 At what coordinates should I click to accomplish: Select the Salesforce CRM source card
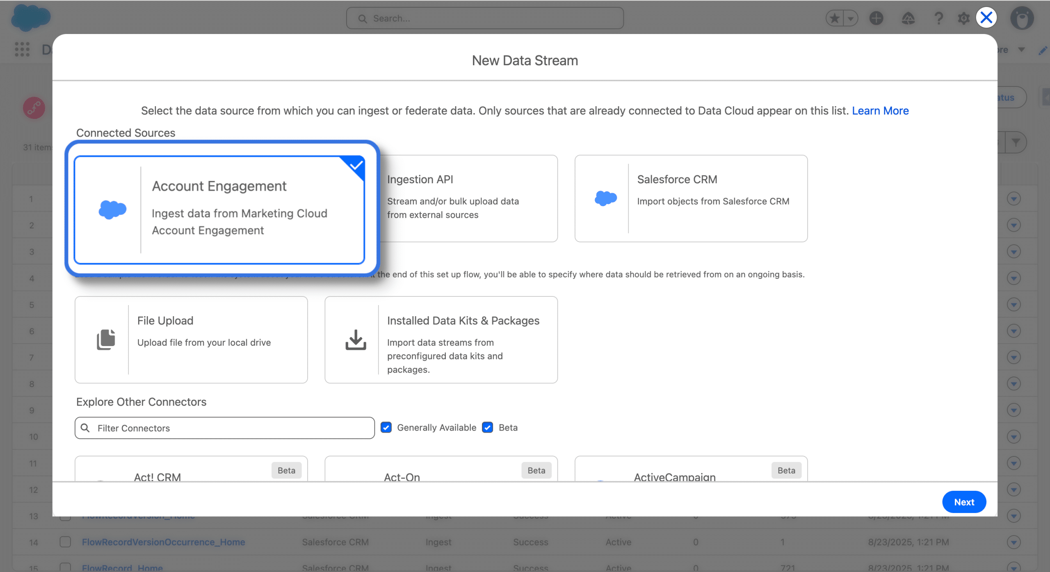(x=691, y=198)
